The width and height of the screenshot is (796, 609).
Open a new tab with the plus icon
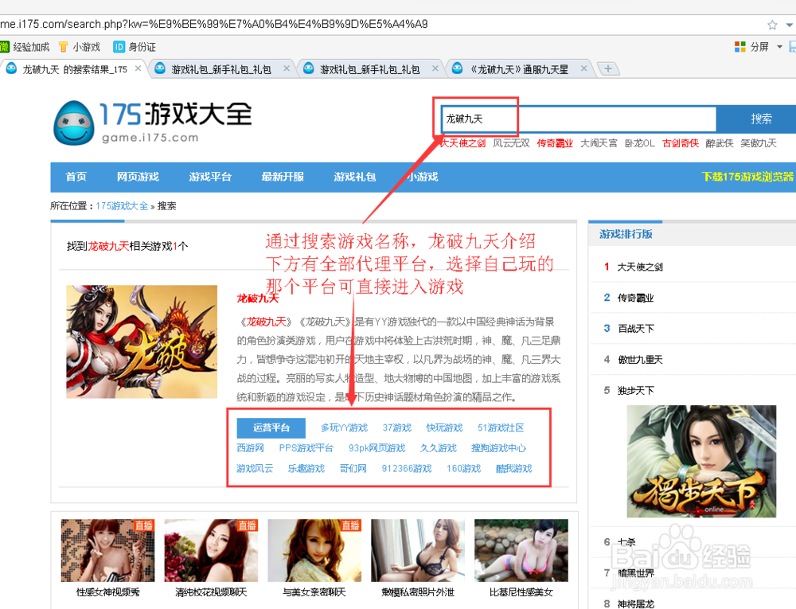608,68
